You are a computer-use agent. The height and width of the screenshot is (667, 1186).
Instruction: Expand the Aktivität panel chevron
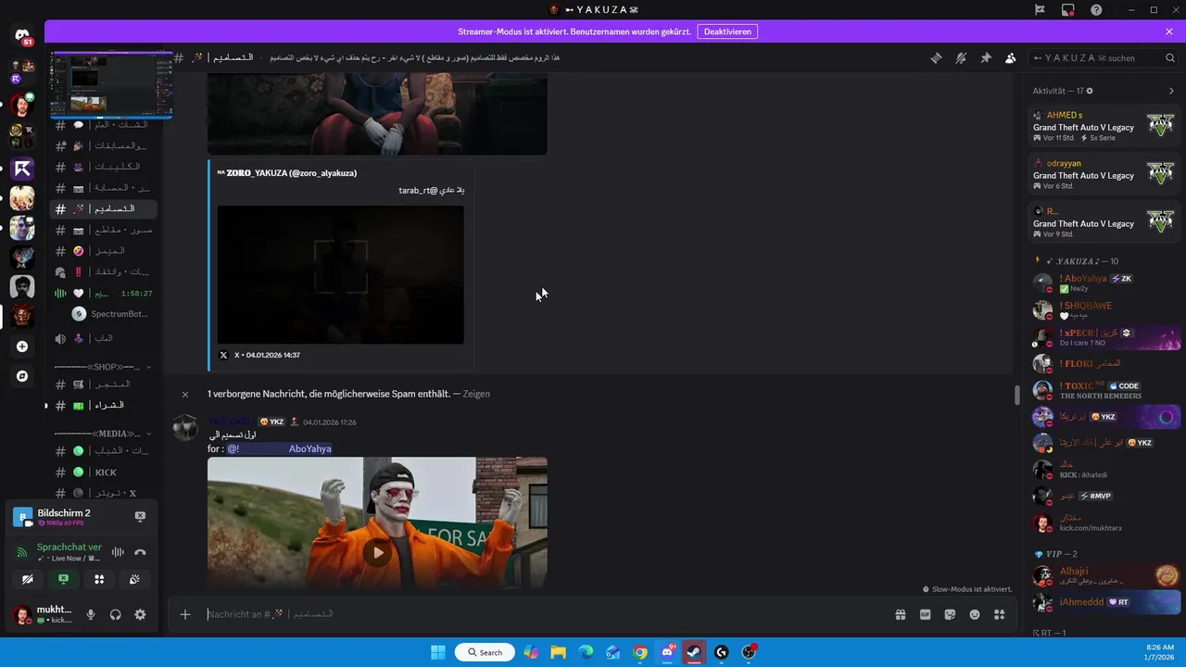coord(1171,91)
